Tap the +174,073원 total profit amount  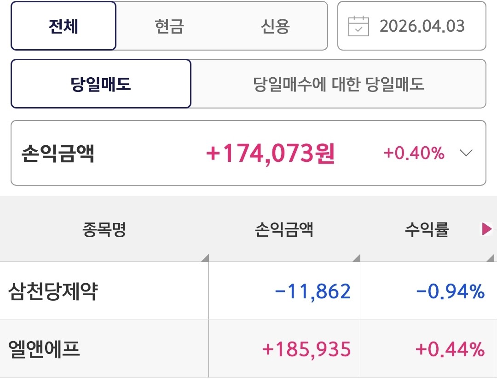pyautogui.click(x=270, y=153)
